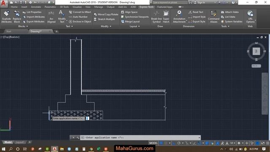Click the Save quick-access icon

click(21, 3)
